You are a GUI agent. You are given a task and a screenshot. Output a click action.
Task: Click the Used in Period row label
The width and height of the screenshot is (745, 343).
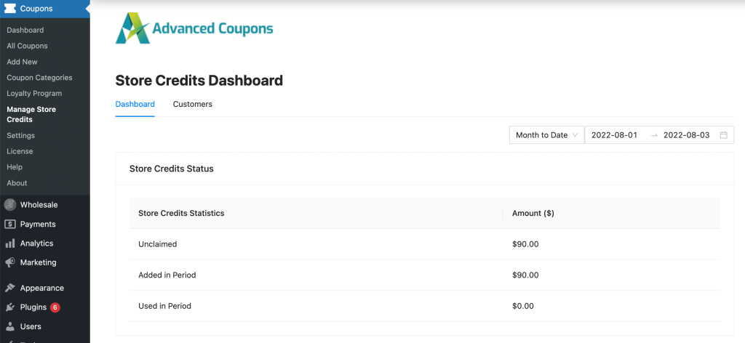(164, 306)
